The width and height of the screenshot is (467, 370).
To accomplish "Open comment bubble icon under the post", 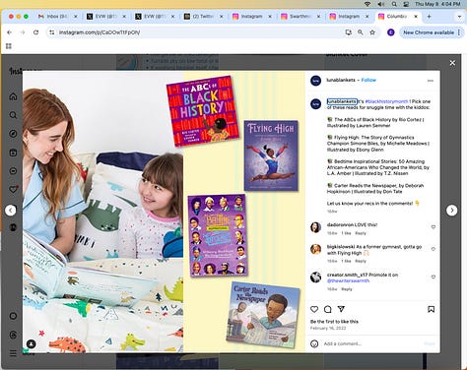I will coord(328,309).
